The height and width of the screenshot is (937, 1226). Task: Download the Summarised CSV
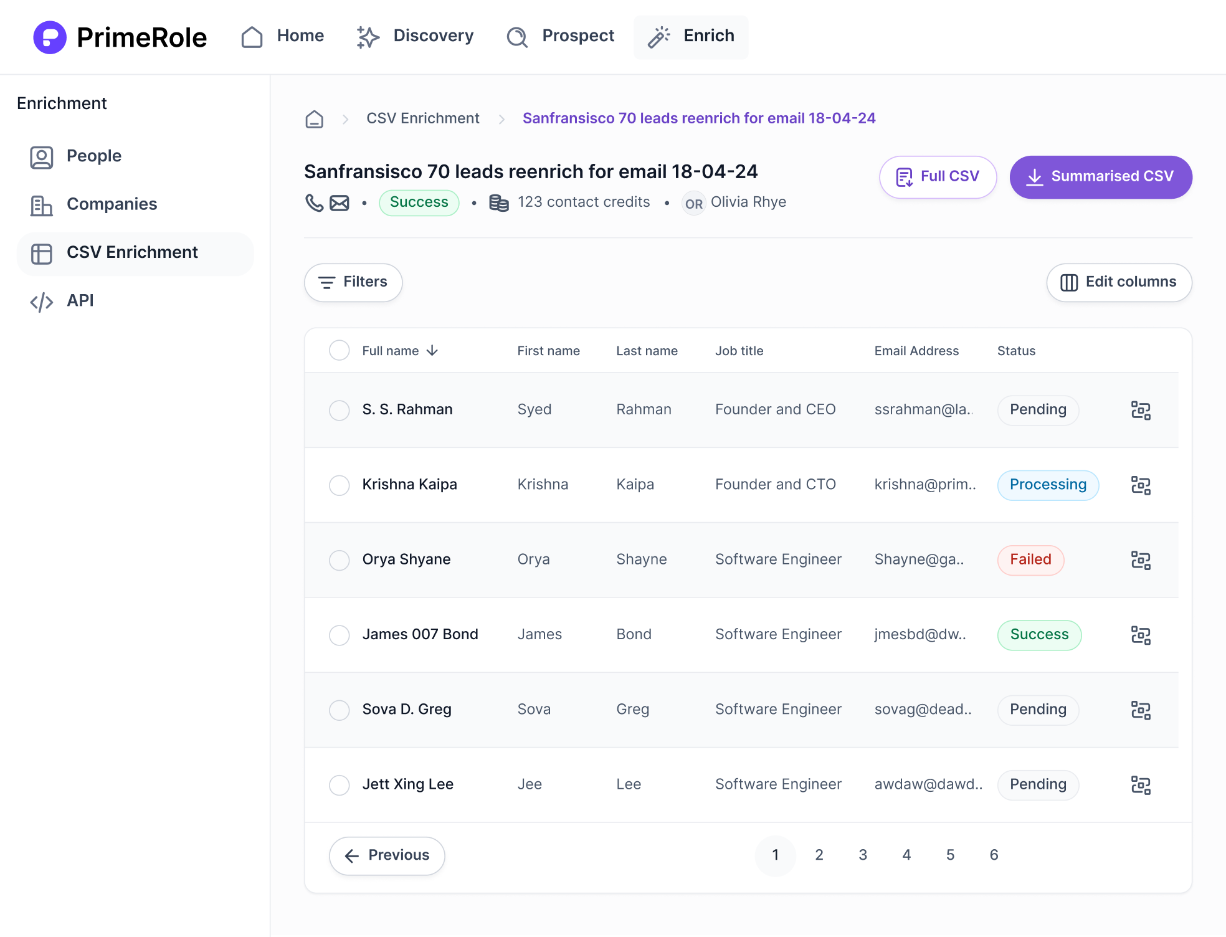coord(1100,177)
